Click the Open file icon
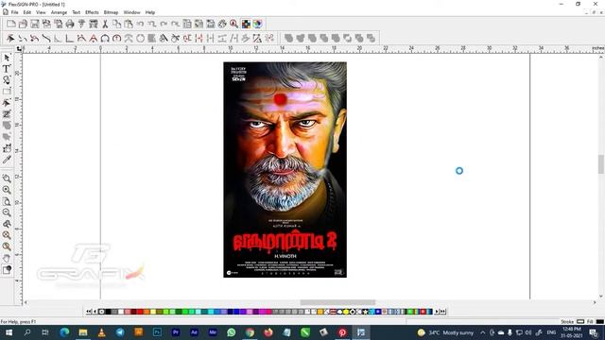The width and height of the screenshot is (605, 340). 23,24
